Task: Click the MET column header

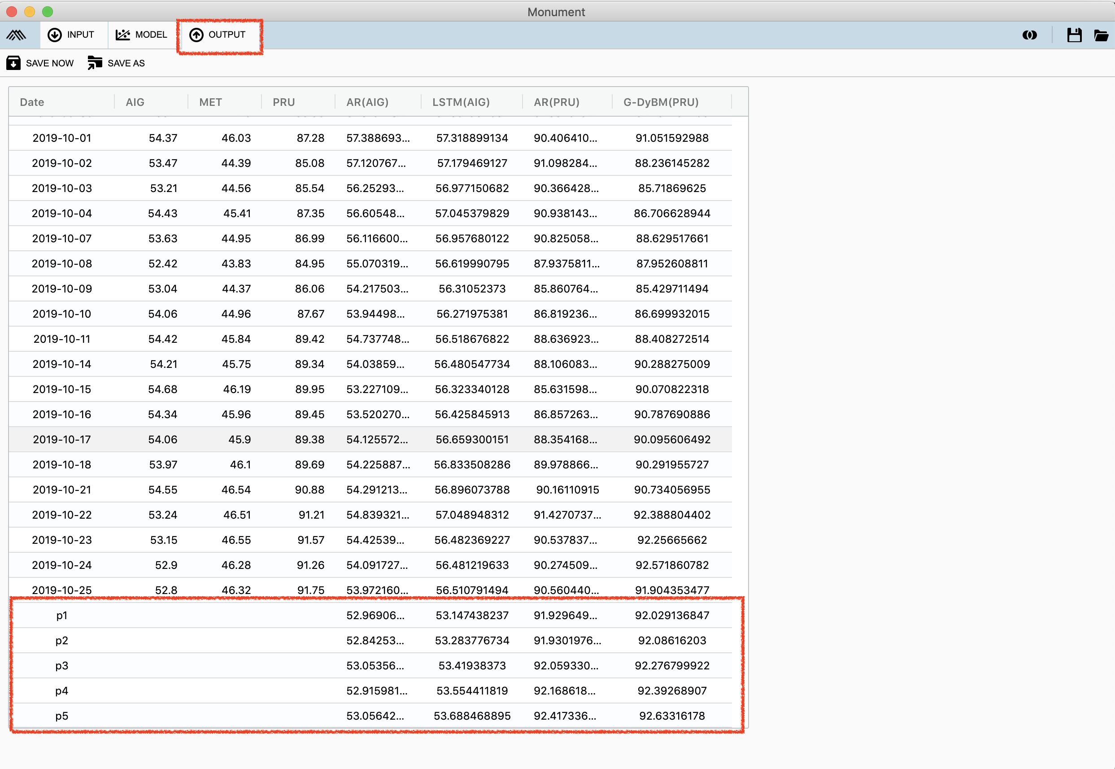Action: pos(210,102)
